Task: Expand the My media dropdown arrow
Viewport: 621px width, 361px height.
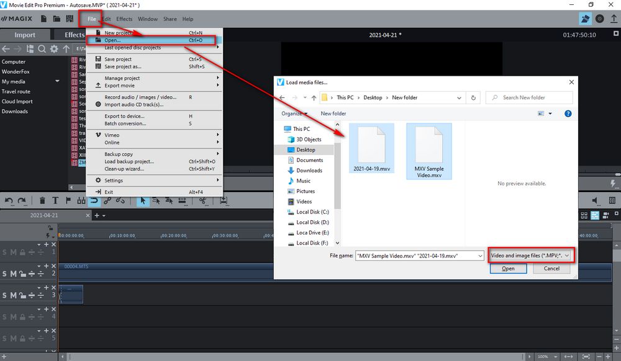Action: (x=57, y=81)
